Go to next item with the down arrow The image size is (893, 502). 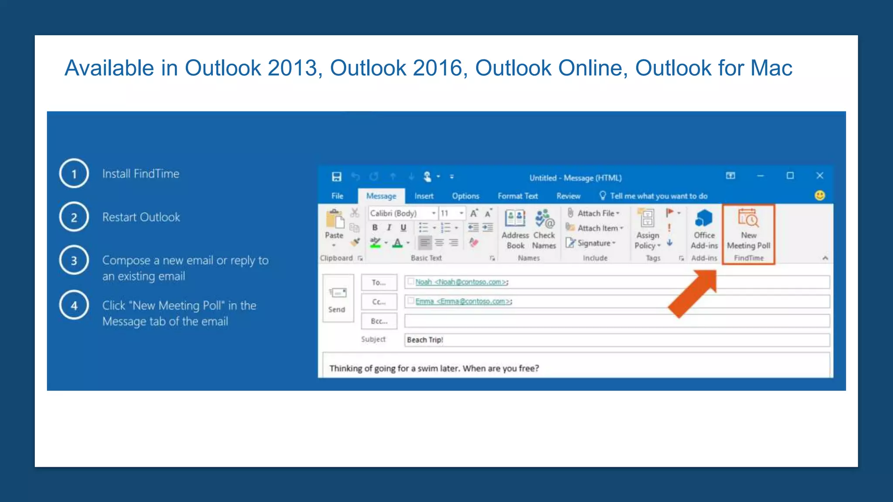[411, 176]
